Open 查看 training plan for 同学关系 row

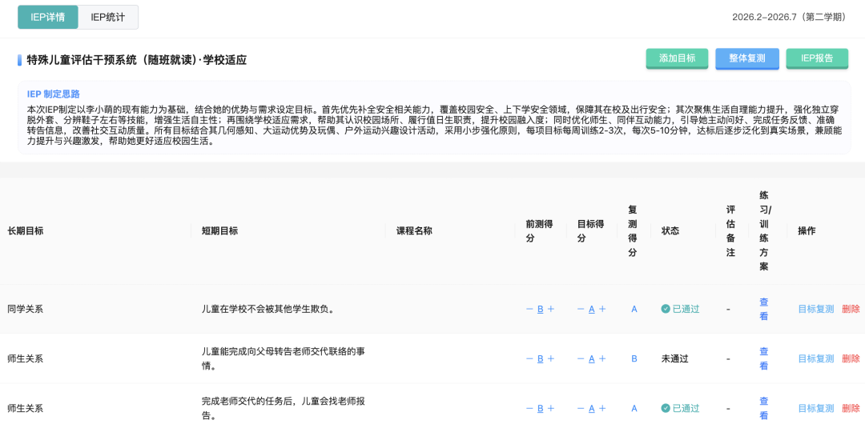tap(764, 309)
